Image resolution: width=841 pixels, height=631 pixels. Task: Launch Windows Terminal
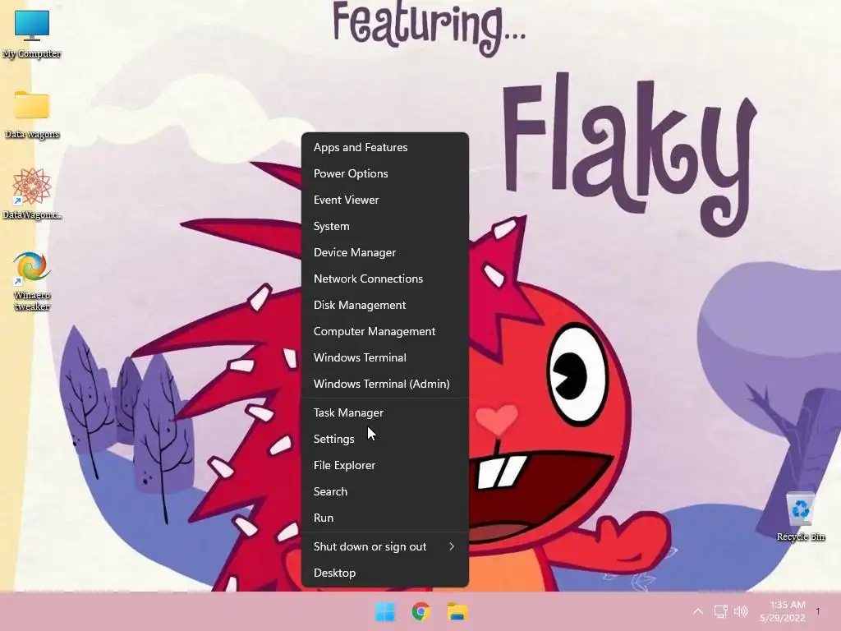(x=385, y=357)
